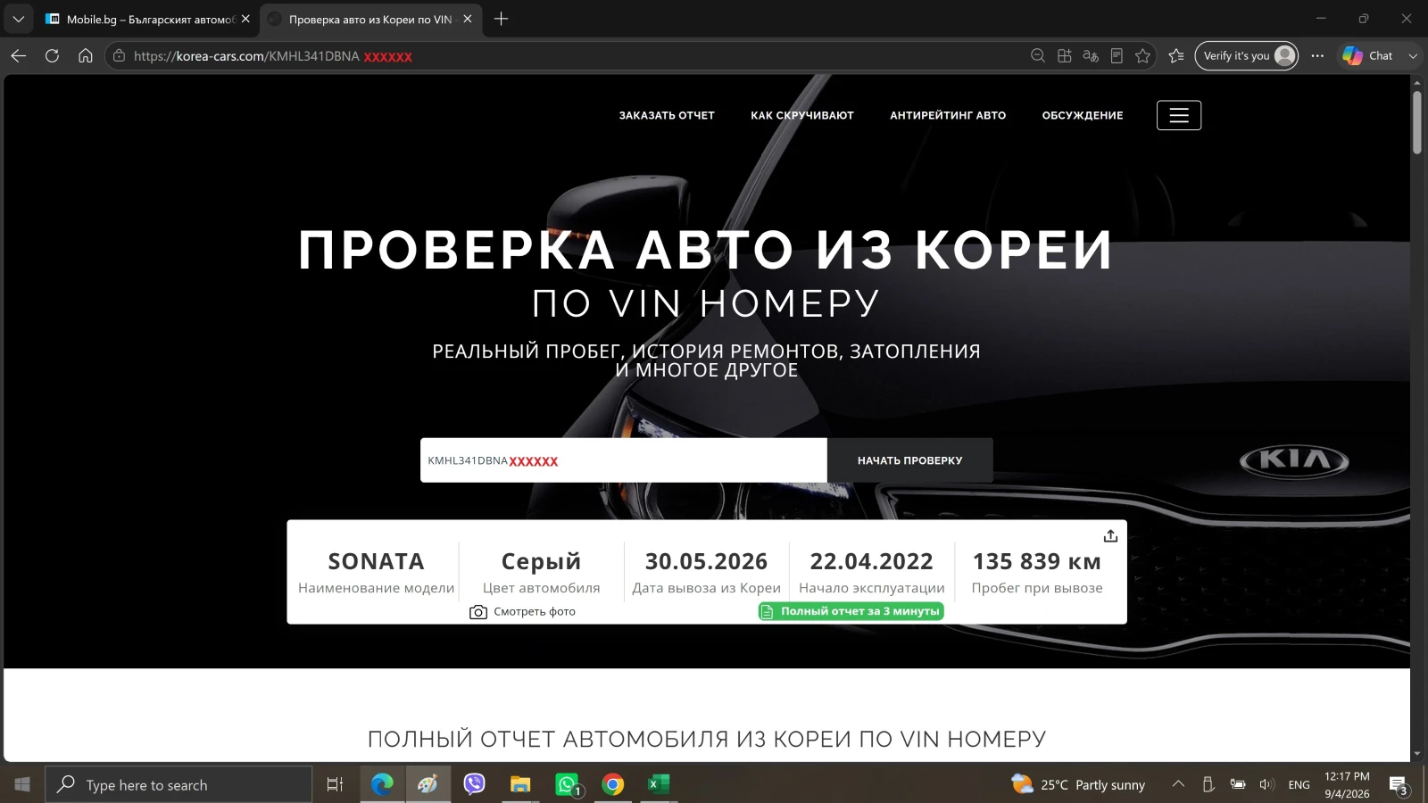Open Task View on the taskbar
This screenshot has width=1428, height=803.
(x=335, y=784)
